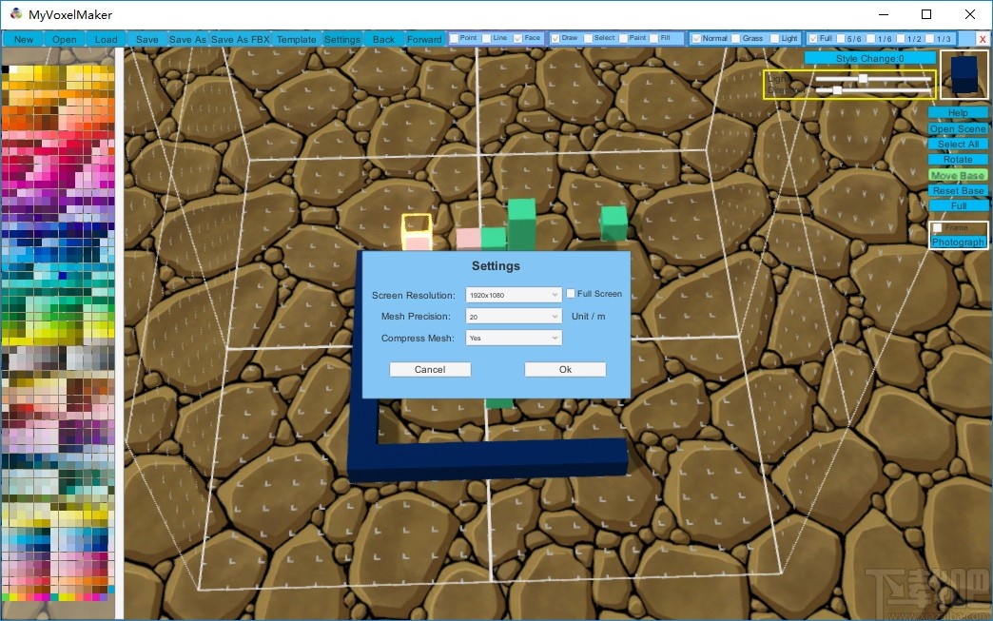
Task: Enable Point drawing mode
Action: (456, 38)
